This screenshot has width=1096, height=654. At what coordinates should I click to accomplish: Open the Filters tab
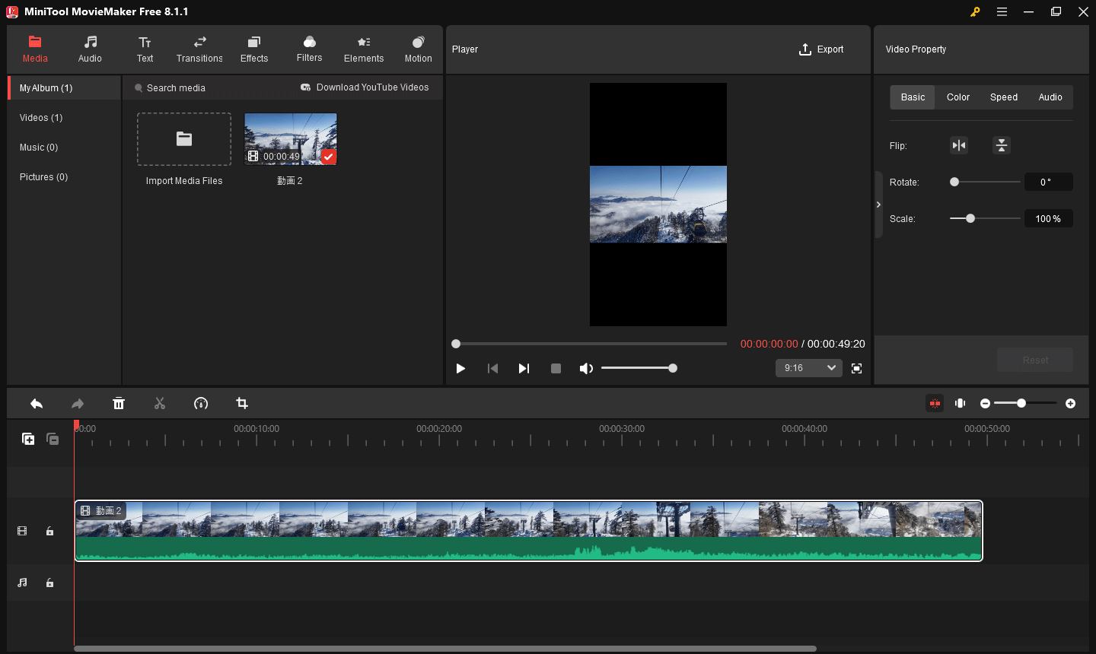tap(309, 49)
